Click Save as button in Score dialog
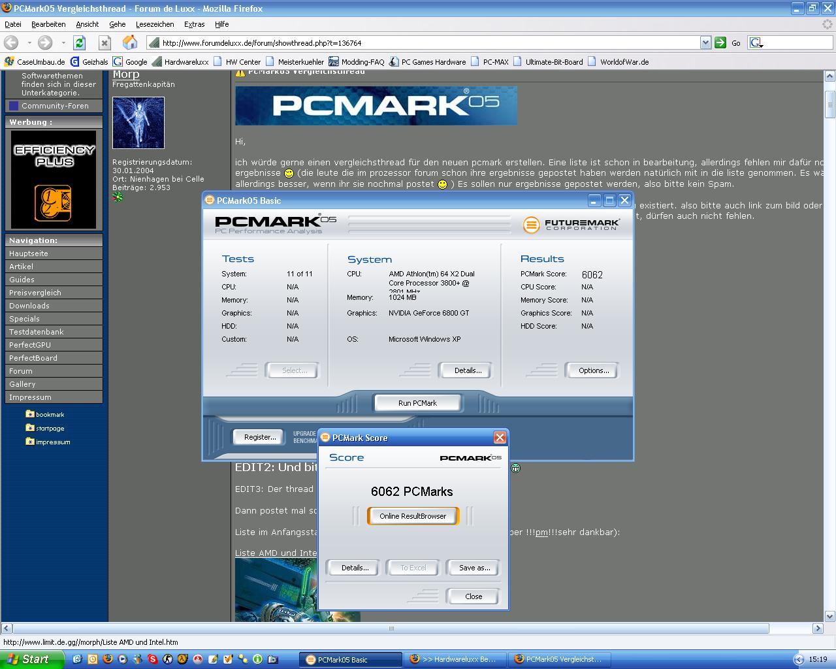The image size is (836, 669). (x=474, y=568)
